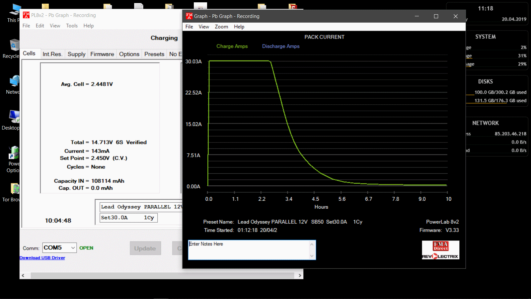Image resolution: width=531 pixels, height=299 pixels.
Task: Open the Tools menu in PL8v2
Action: pyautogui.click(x=72, y=26)
